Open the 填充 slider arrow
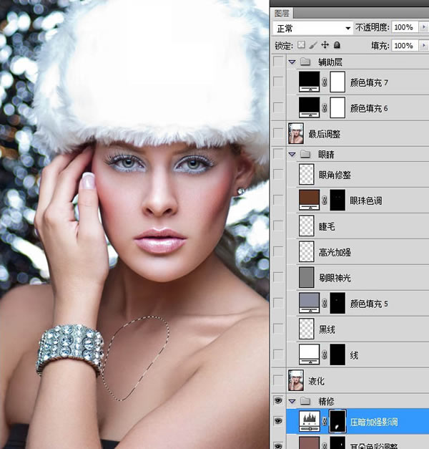The image size is (429, 449). point(424,46)
